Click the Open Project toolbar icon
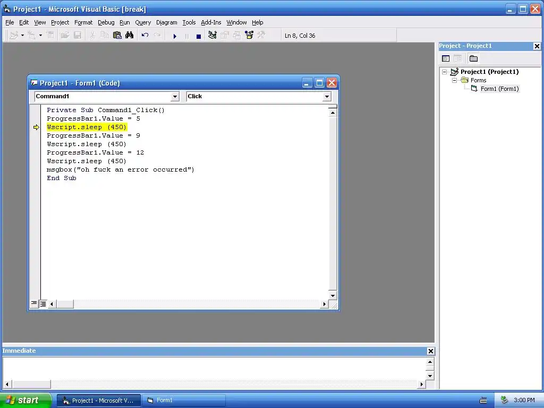 tap(65, 36)
